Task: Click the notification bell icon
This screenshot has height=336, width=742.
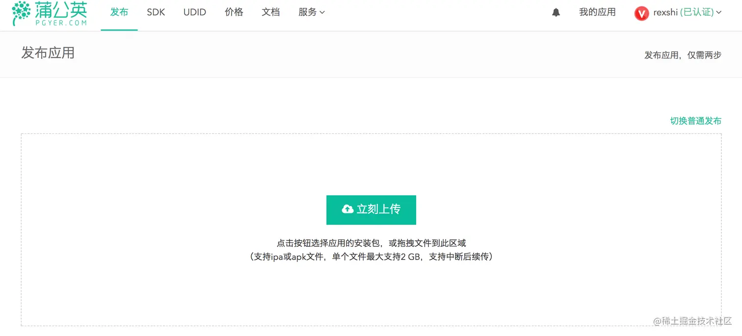Action: [x=556, y=12]
